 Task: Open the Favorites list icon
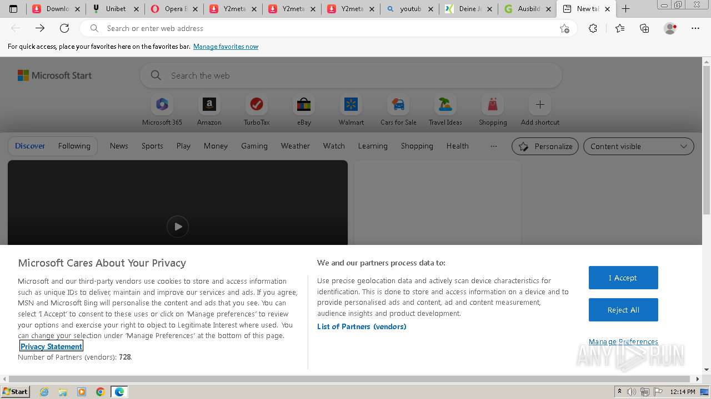(620, 28)
